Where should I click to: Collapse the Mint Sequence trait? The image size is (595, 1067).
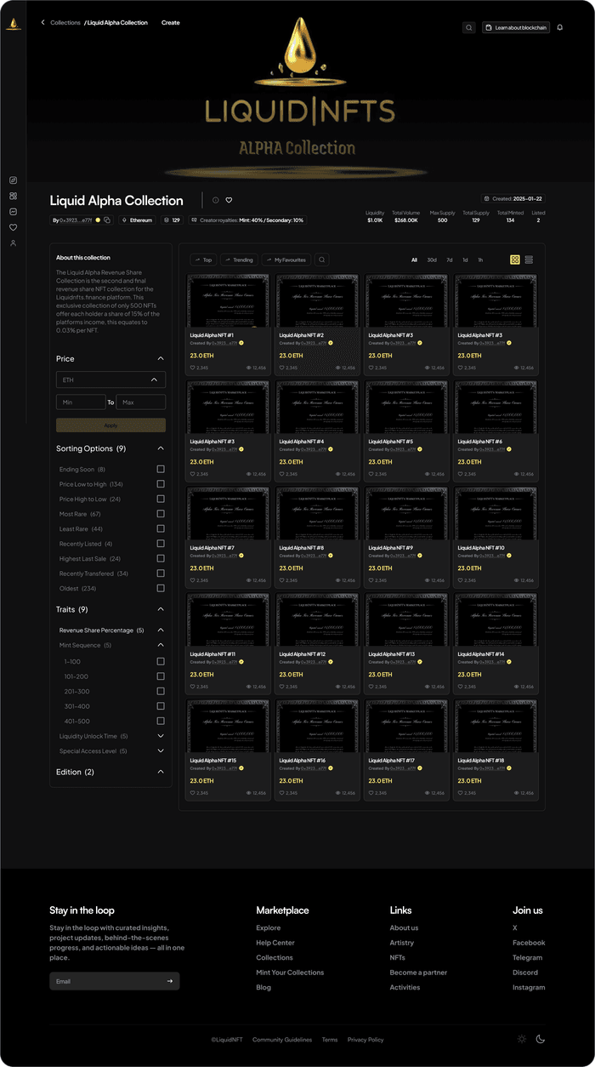pos(161,645)
